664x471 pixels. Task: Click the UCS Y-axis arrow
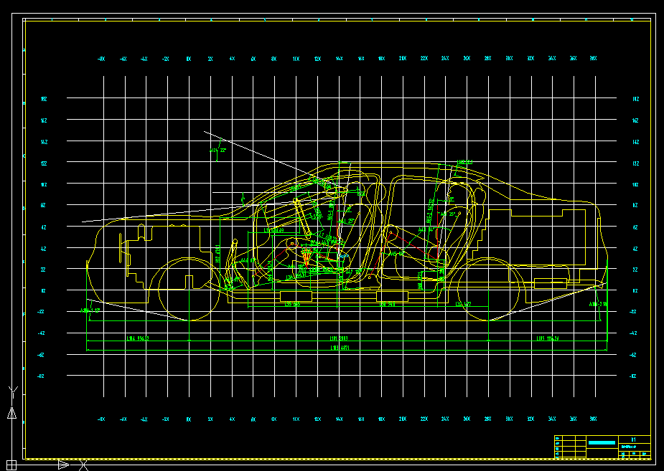click(12, 413)
